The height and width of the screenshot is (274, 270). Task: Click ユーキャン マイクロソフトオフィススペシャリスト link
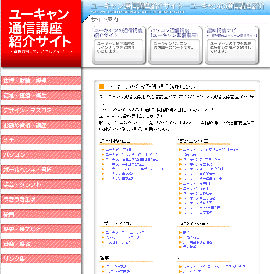coord(215,267)
